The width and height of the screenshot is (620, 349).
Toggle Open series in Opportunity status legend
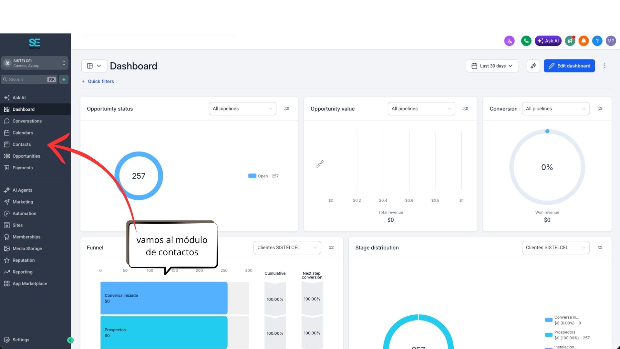pyautogui.click(x=263, y=176)
